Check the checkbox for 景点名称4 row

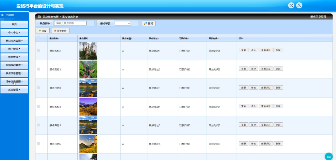pos(39,106)
